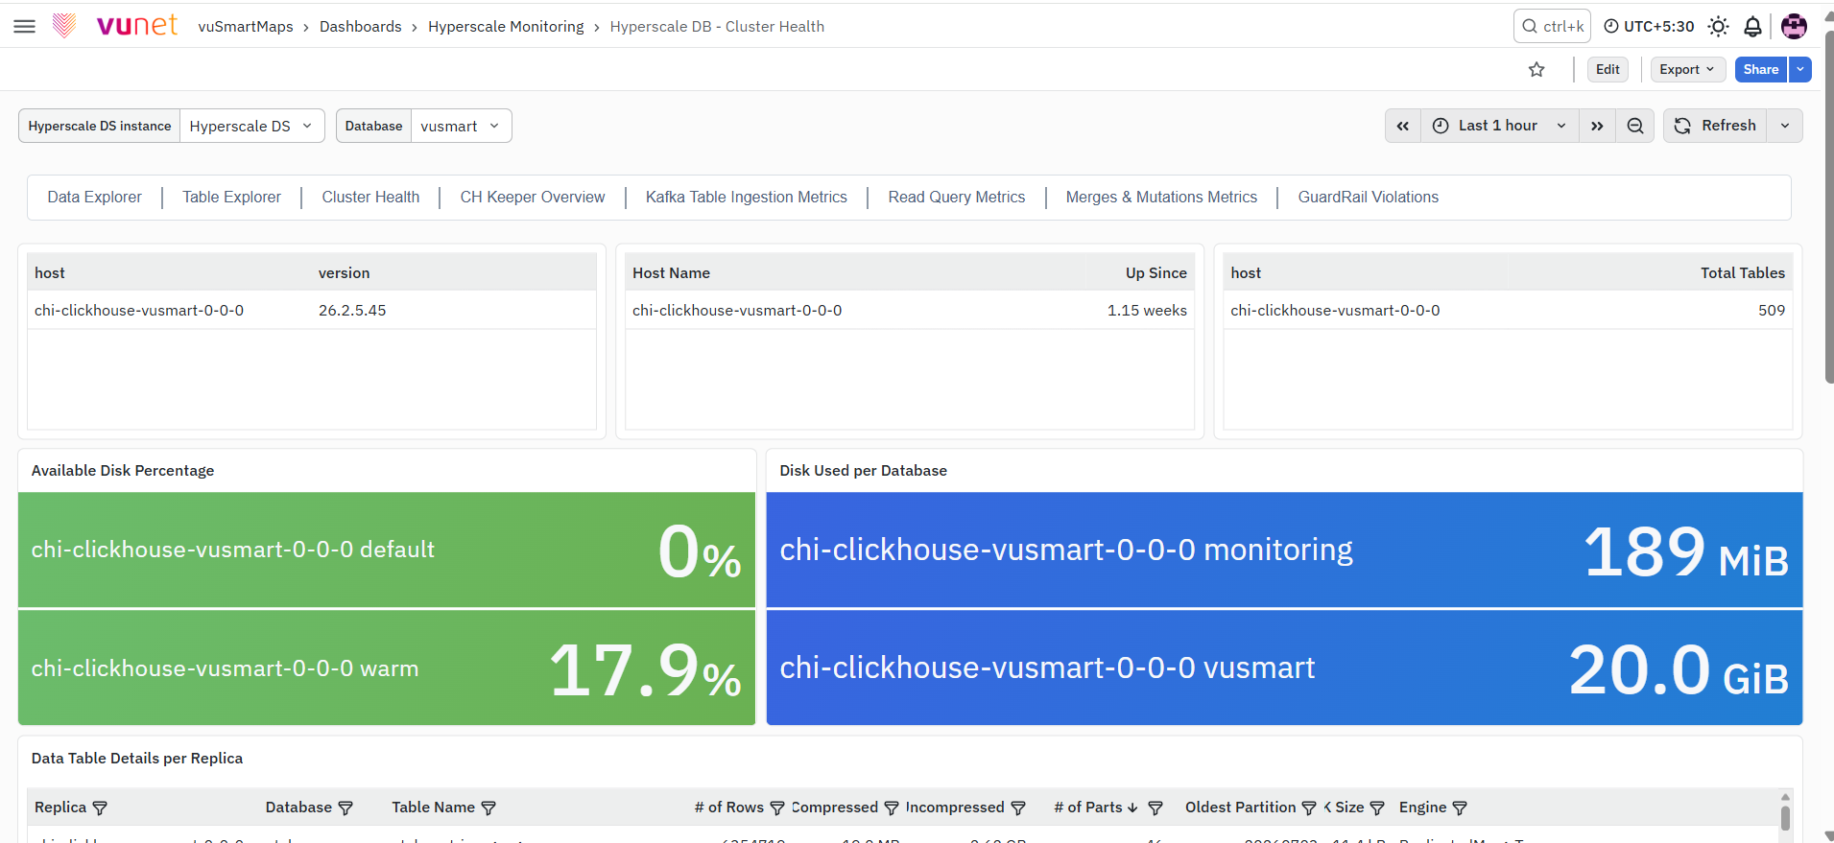Filter the Replica column

100,808
